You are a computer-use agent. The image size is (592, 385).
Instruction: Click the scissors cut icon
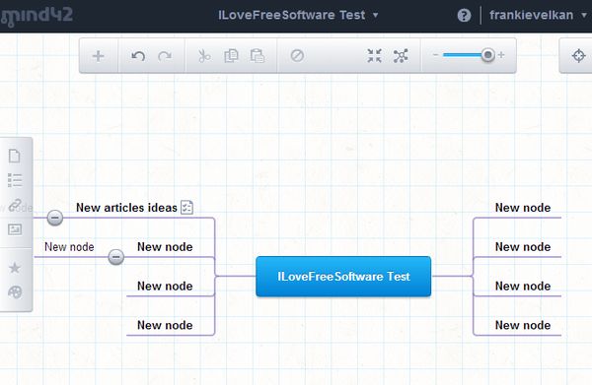tap(204, 56)
